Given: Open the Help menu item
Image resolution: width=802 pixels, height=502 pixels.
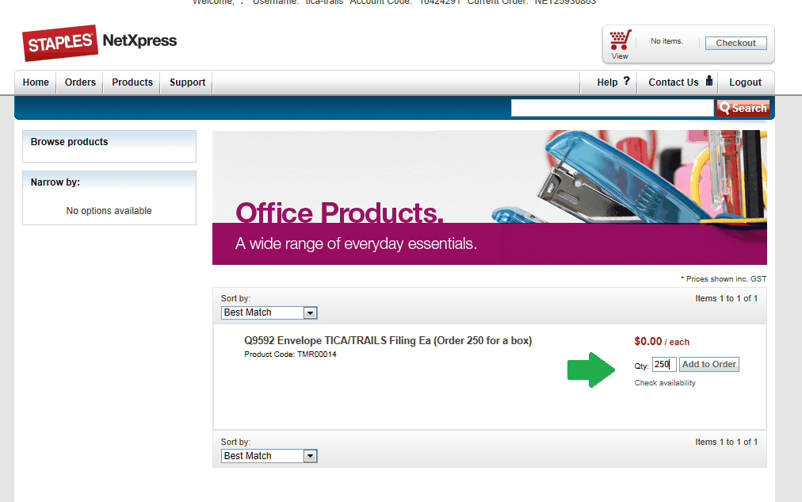Looking at the screenshot, I should click(x=608, y=82).
